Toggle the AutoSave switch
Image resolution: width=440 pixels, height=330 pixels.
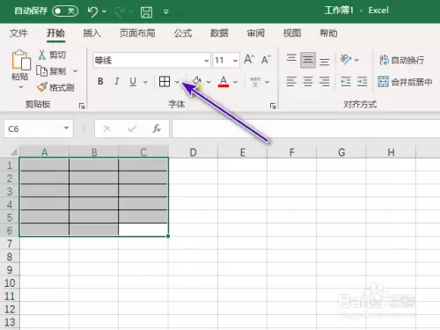tap(65, 11)
